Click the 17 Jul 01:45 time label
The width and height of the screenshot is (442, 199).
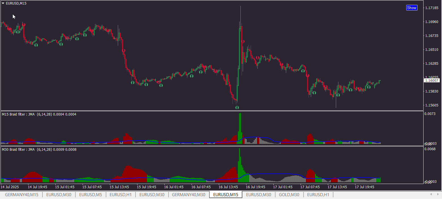(x=283, y=187)
